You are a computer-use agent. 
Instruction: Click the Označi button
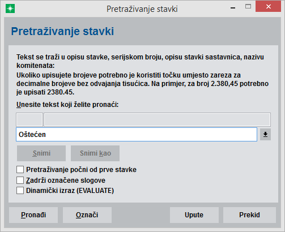[x=87, y=215]
